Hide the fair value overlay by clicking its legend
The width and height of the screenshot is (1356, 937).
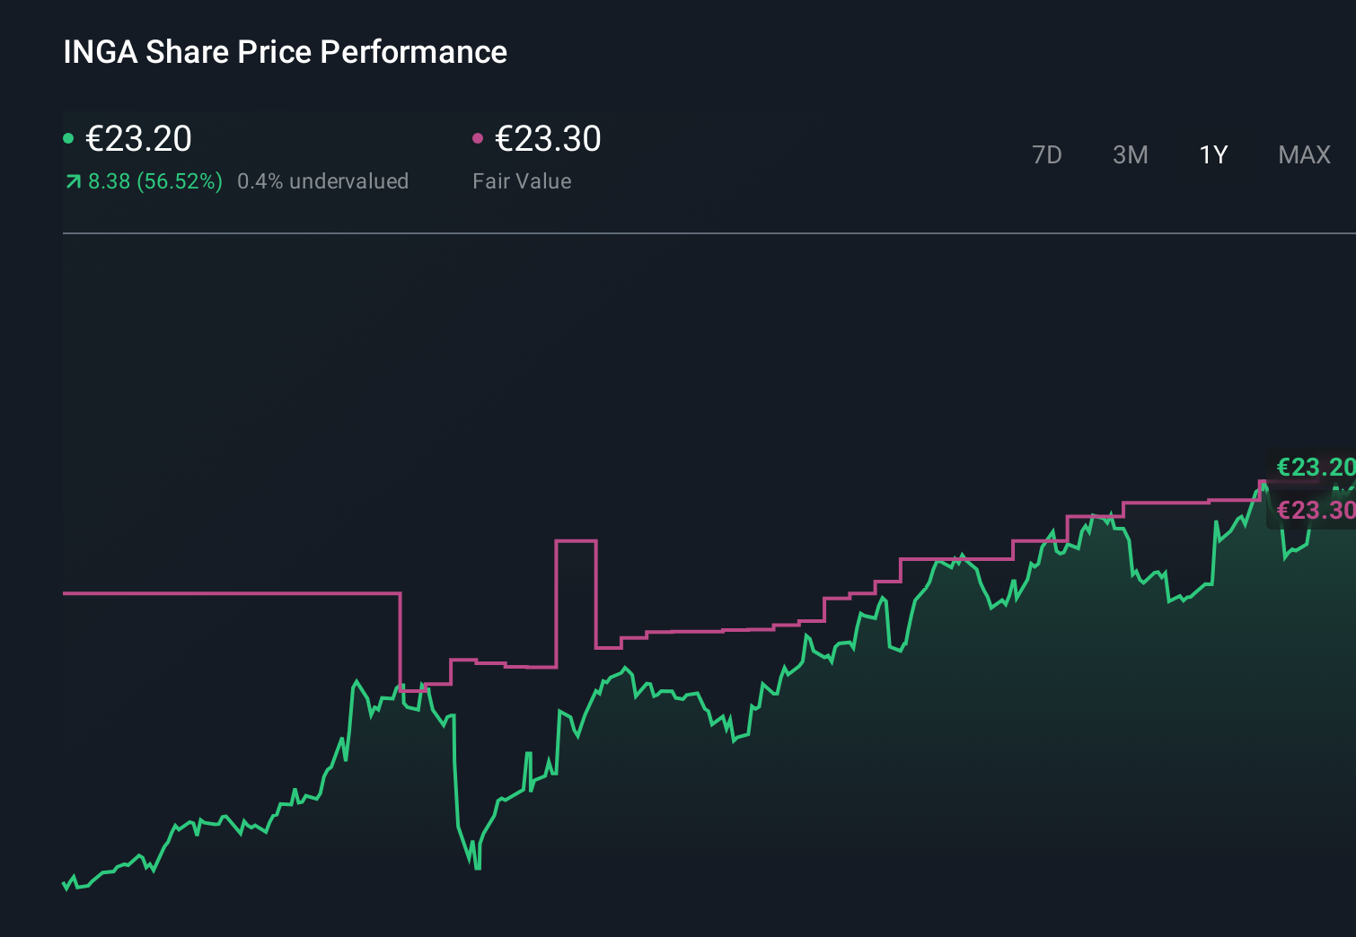coord(480,137)
